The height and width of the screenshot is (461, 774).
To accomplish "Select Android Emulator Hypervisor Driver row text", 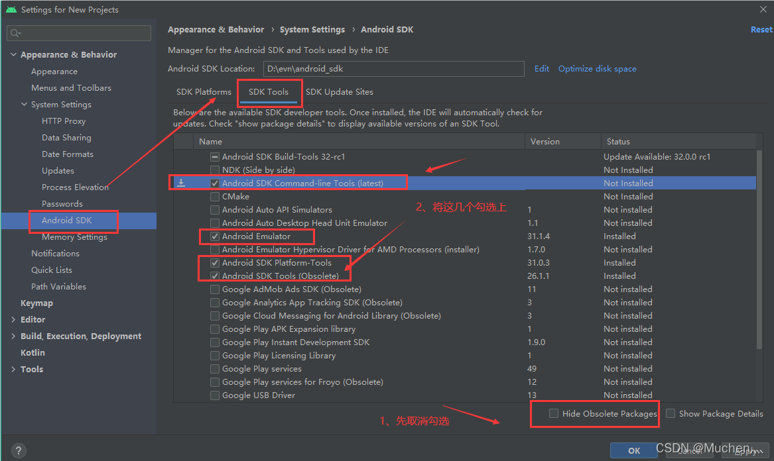I will 350,250.
